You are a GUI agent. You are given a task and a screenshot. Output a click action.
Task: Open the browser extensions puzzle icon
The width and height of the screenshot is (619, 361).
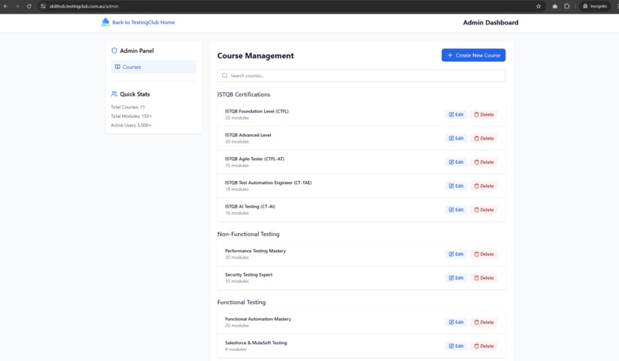click(x=567, y=6)
